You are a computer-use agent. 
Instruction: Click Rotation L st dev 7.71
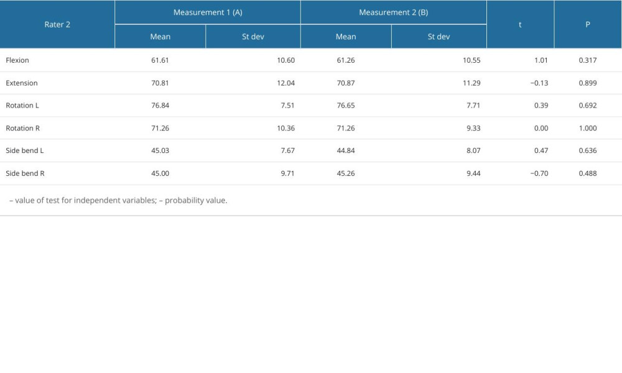coord(473,106)
